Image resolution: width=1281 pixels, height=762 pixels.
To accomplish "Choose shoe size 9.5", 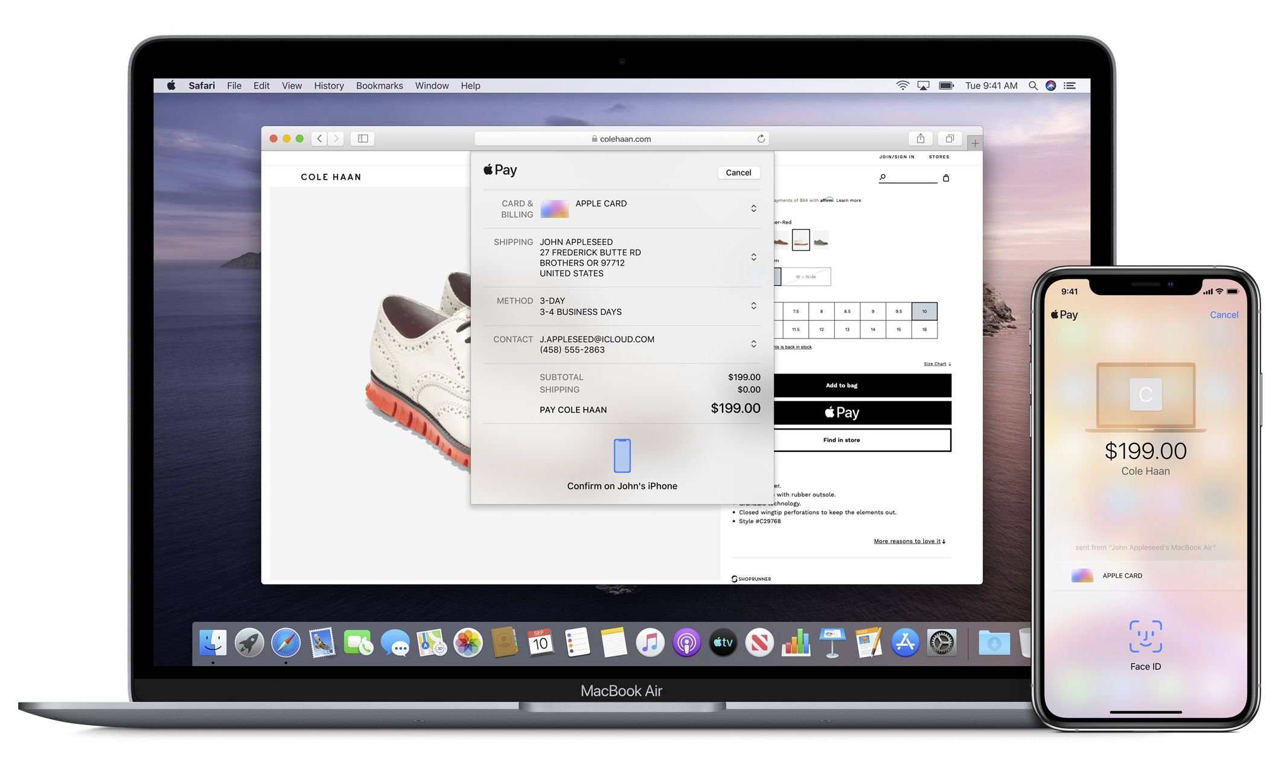I will point(898,311).
